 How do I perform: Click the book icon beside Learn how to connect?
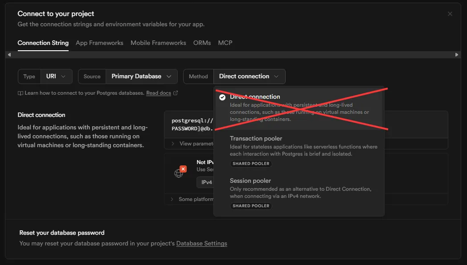point(20,93)
